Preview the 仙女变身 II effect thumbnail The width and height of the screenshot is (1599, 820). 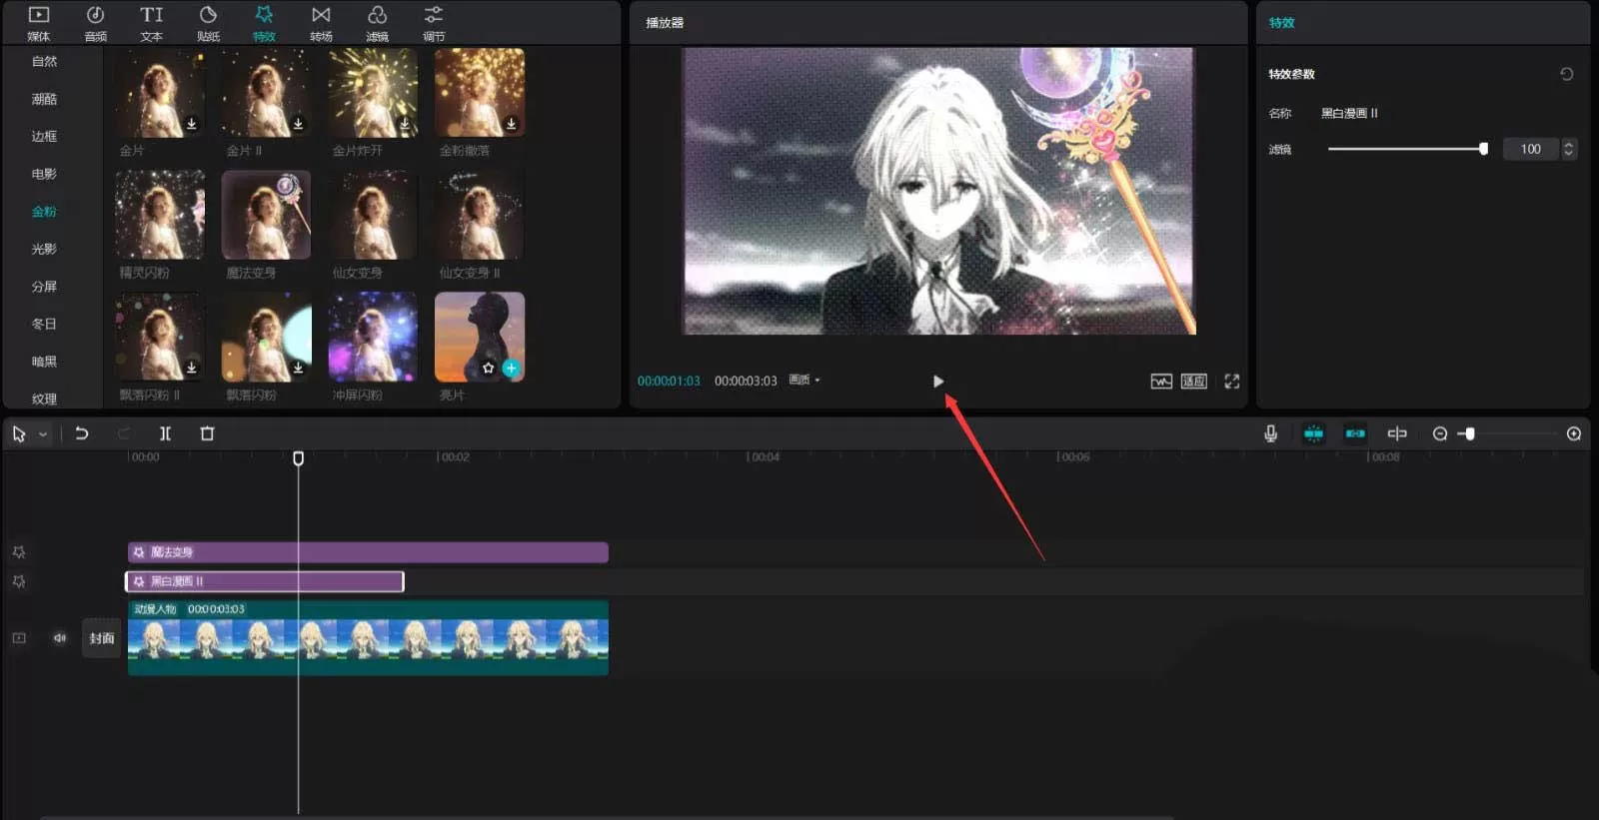[x=480, y=215]
